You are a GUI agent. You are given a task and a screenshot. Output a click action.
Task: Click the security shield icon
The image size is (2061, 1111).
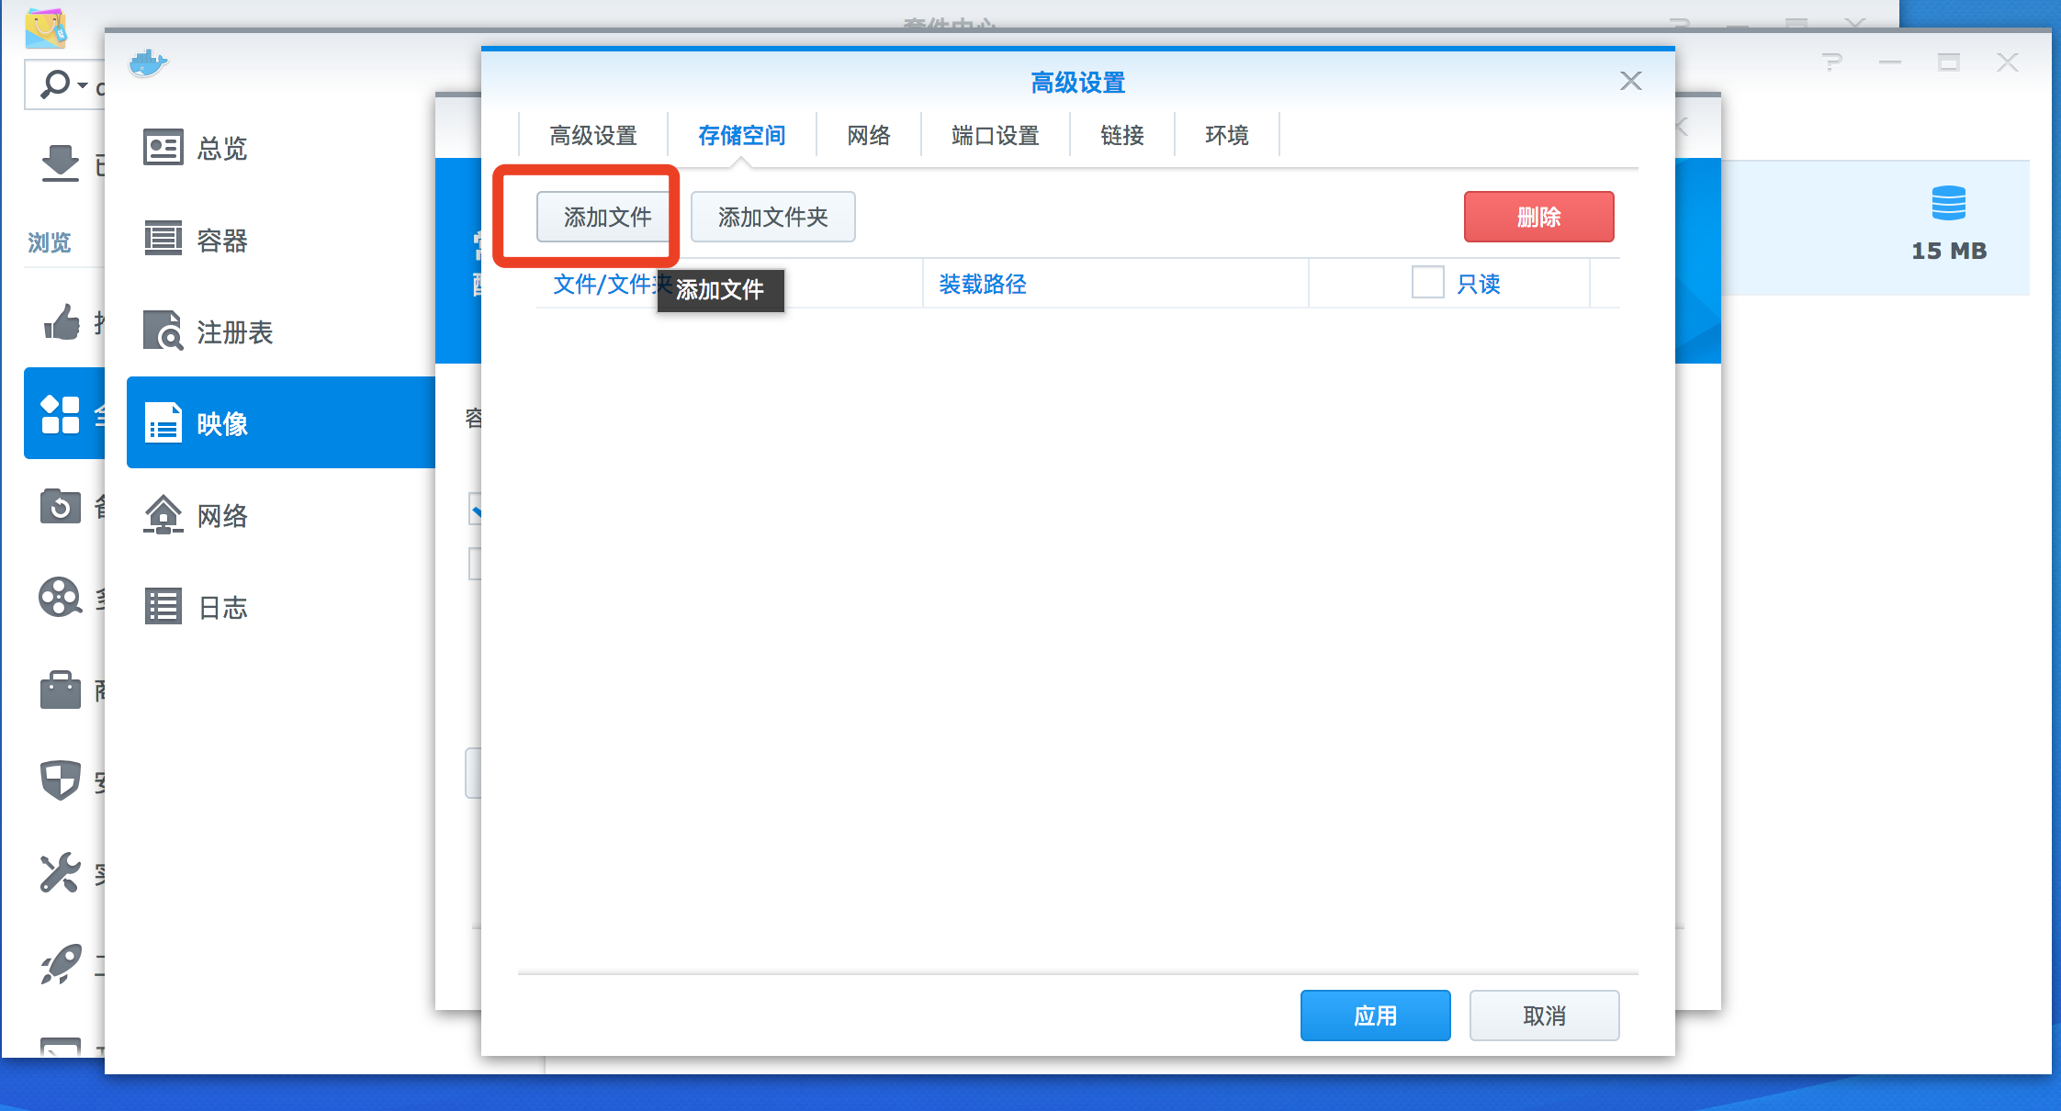coord(61,780)
